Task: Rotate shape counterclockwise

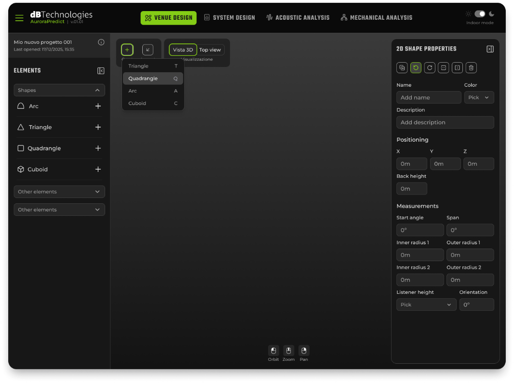Action: click(416, 68)
